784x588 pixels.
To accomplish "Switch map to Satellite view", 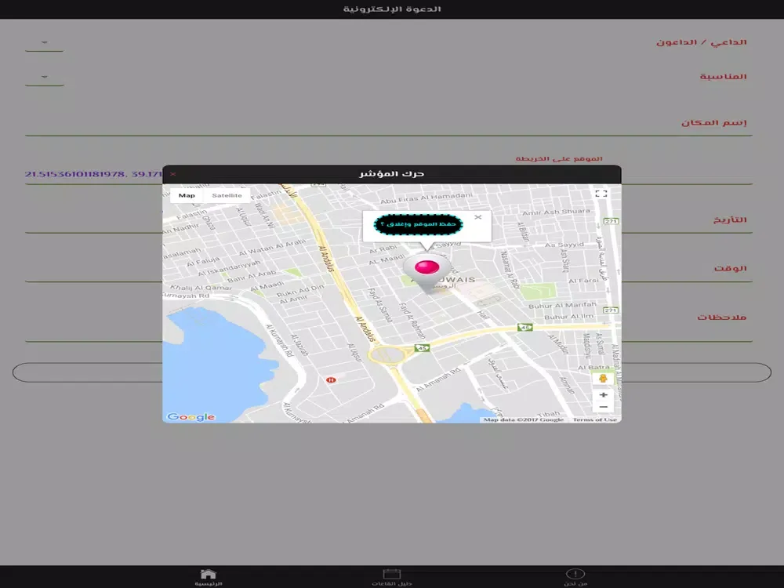I will click(227, 195).
